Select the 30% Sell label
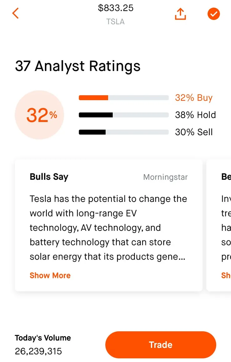Viewport: 231px width, 362px height. 194,132
